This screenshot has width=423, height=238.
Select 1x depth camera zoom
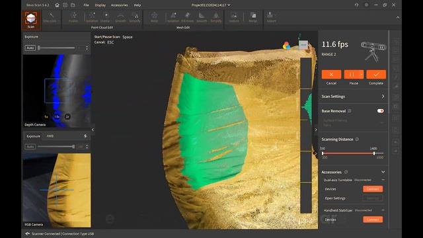click(46, 117)
